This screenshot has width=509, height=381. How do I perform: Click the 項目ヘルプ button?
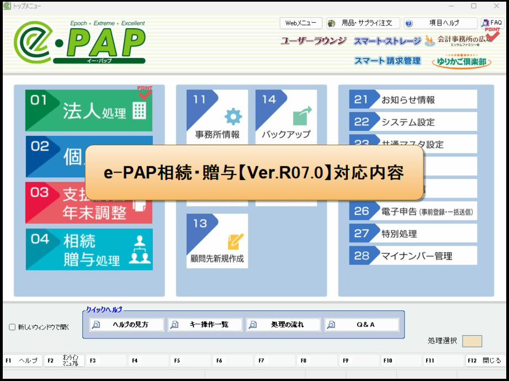tap(441, 23)
